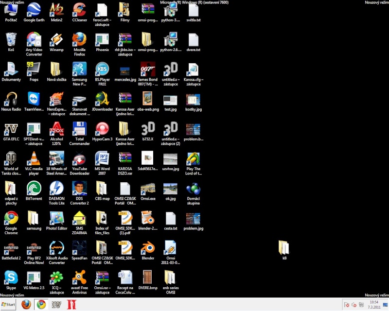
Task: Select Google Chrome desktop shortcut
Action: [x=11, y=223]
